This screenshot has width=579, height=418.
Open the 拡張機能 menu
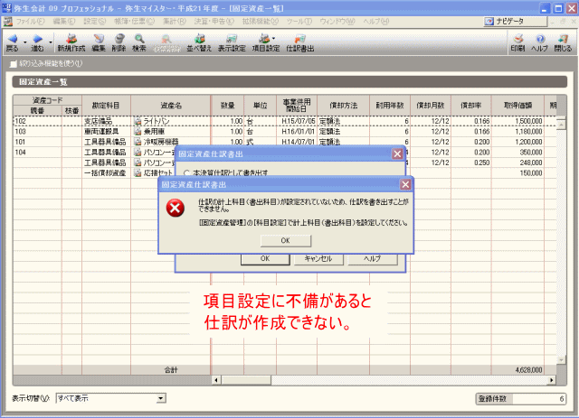(261, 22)
